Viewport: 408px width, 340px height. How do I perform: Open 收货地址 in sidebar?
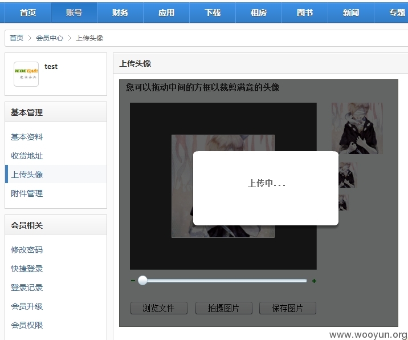point(27,156)
